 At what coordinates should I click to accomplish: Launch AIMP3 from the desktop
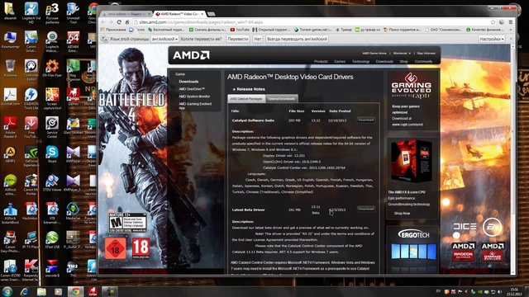[10, 154]
